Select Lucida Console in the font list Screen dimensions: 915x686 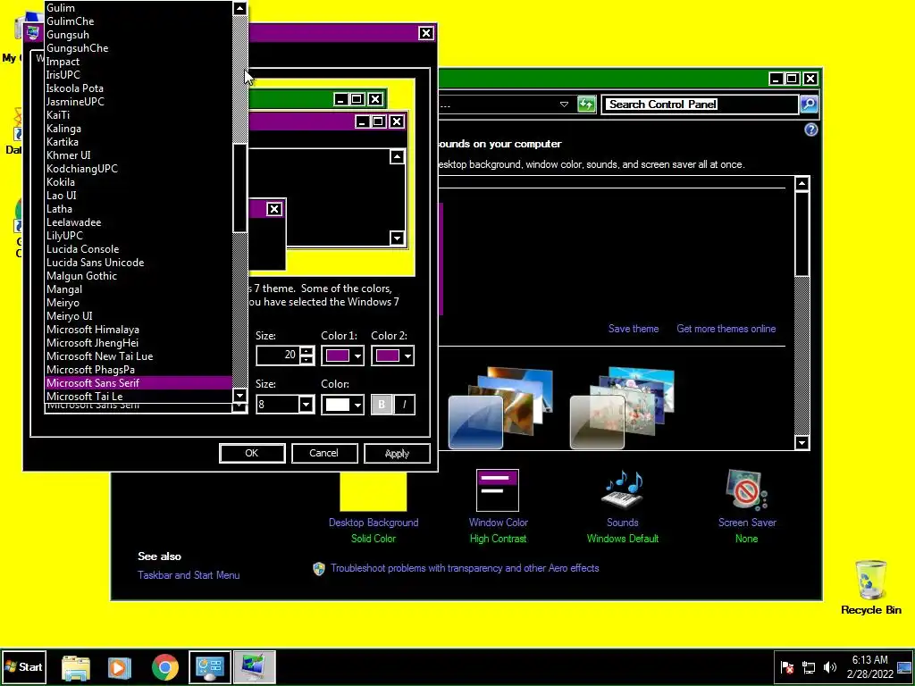[139, 249]
